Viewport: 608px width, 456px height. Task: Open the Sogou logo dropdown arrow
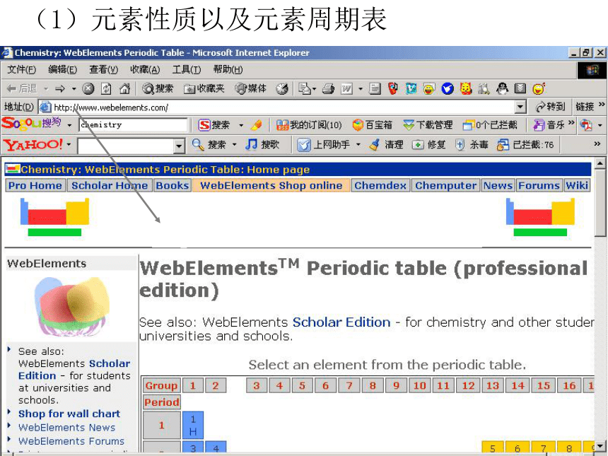[x=69, y=125]
